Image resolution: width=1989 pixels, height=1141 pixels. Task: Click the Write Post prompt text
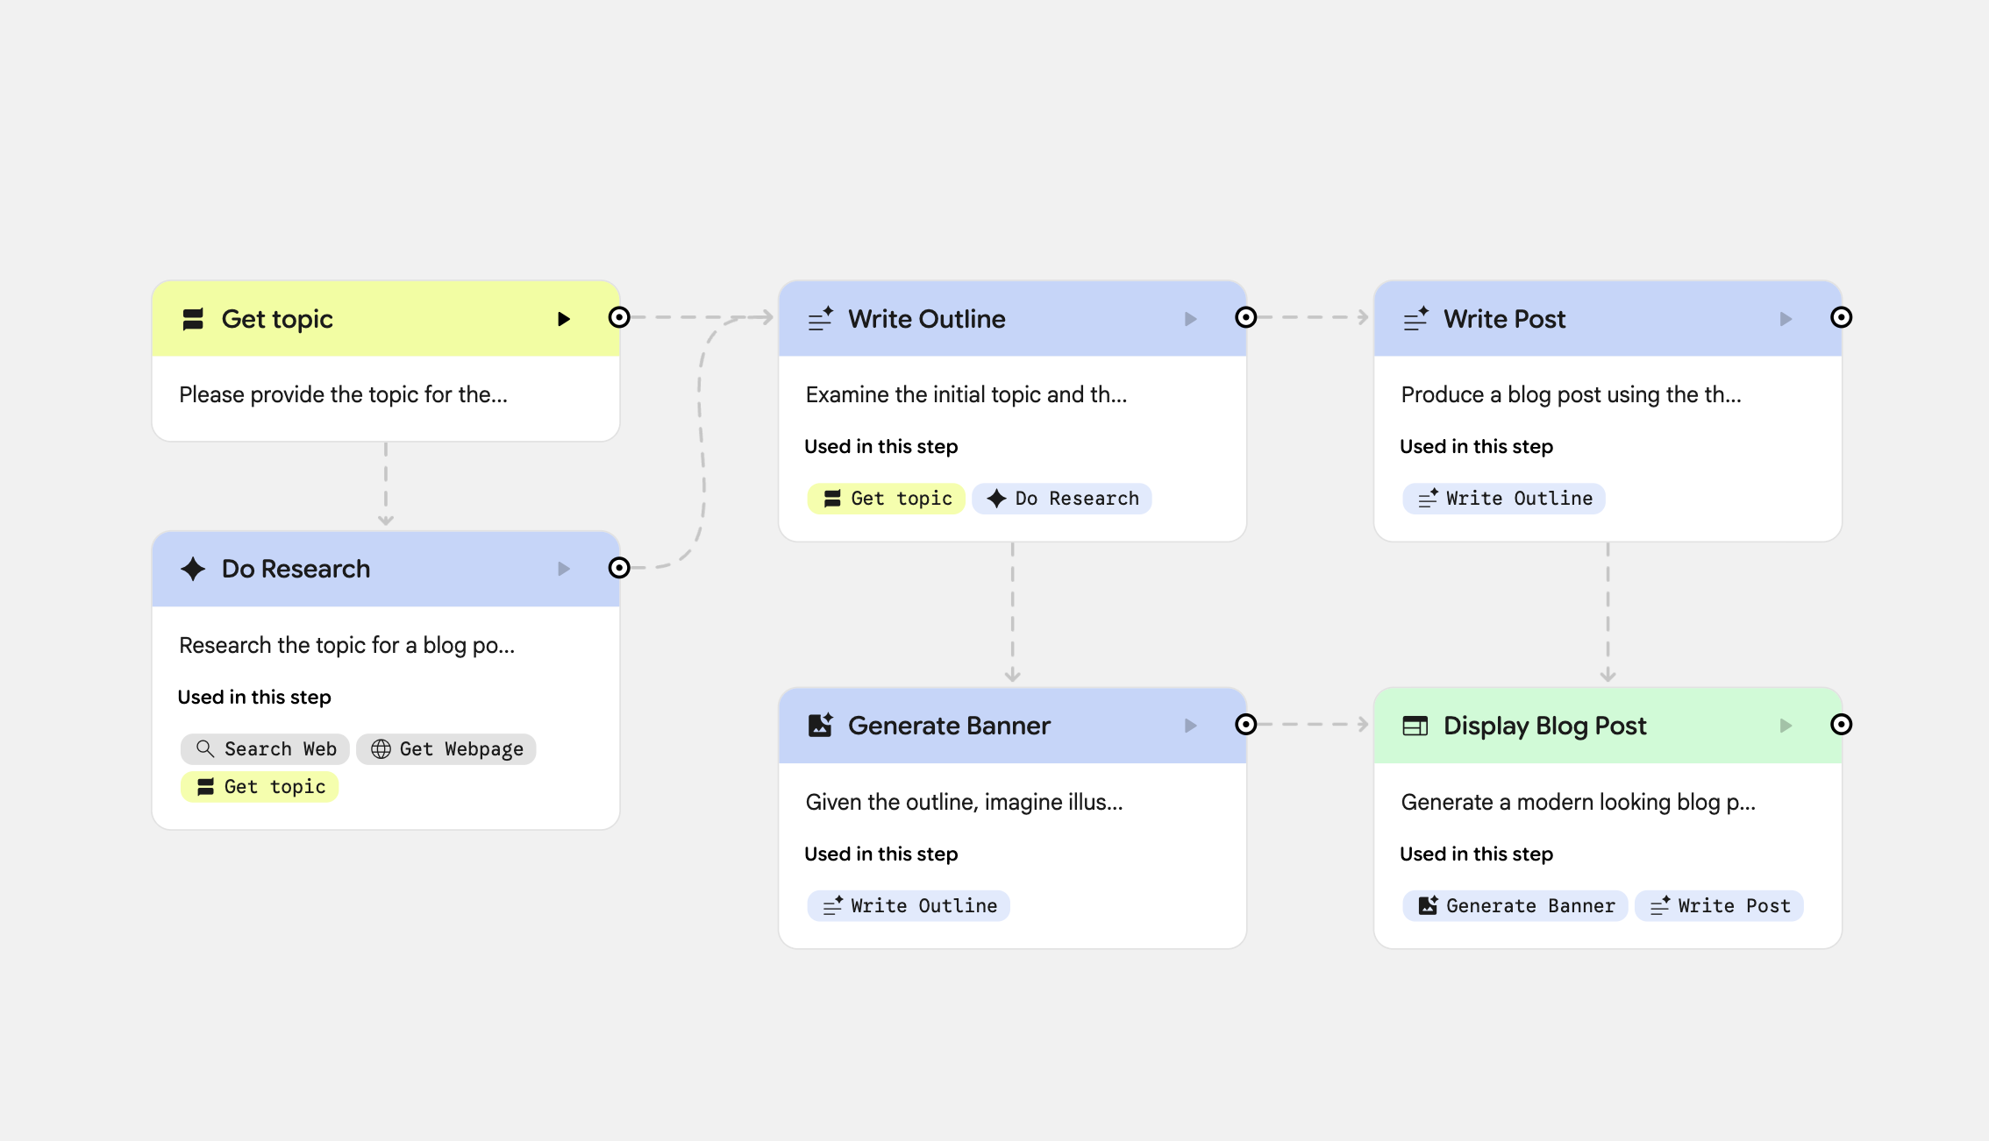click(1571, 394)
